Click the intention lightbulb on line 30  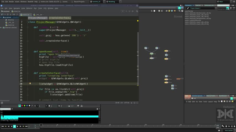30,84
